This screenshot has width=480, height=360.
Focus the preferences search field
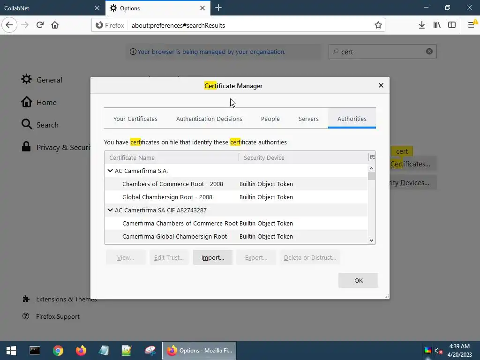click(x=382, y=52)
